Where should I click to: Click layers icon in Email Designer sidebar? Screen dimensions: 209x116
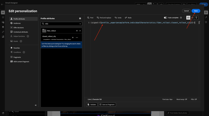[3, 27]
